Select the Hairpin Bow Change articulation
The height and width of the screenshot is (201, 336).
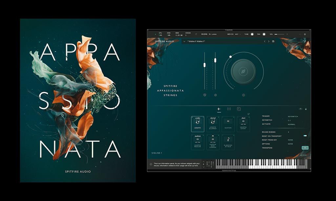coord(213,142)
